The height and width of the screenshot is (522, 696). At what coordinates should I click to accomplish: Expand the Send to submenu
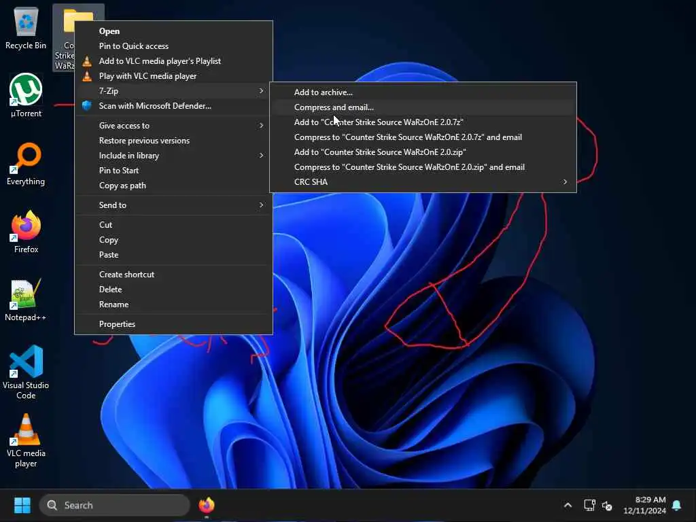coord(173,205)
